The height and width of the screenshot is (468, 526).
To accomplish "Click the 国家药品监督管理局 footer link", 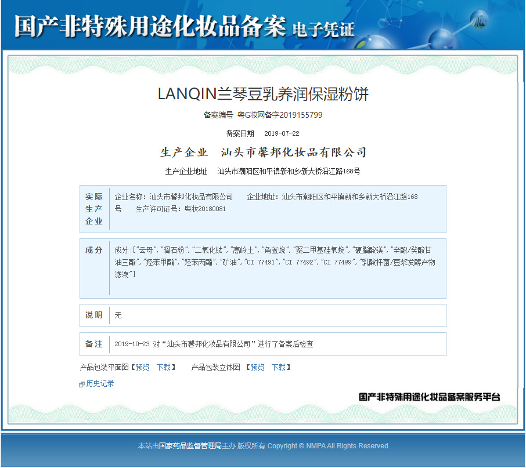I will [190, 446].
